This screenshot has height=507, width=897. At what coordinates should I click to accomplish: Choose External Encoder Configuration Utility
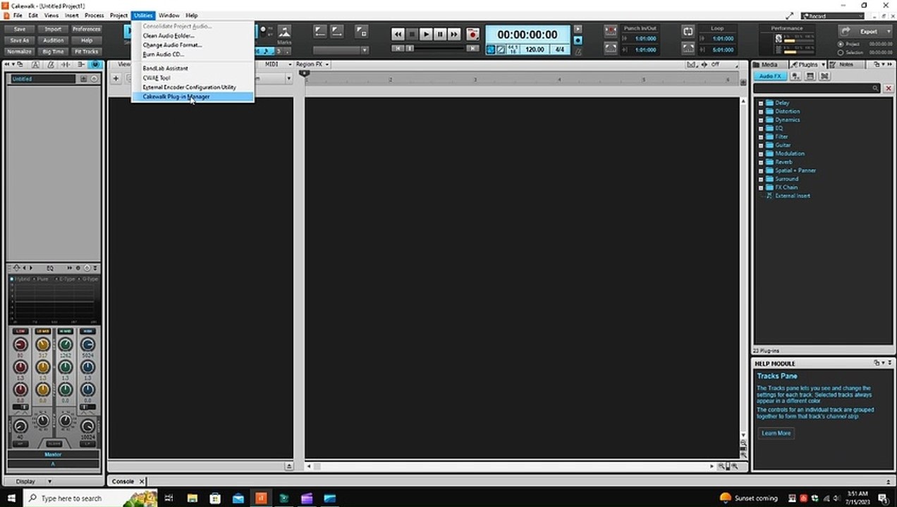point(189,87)
